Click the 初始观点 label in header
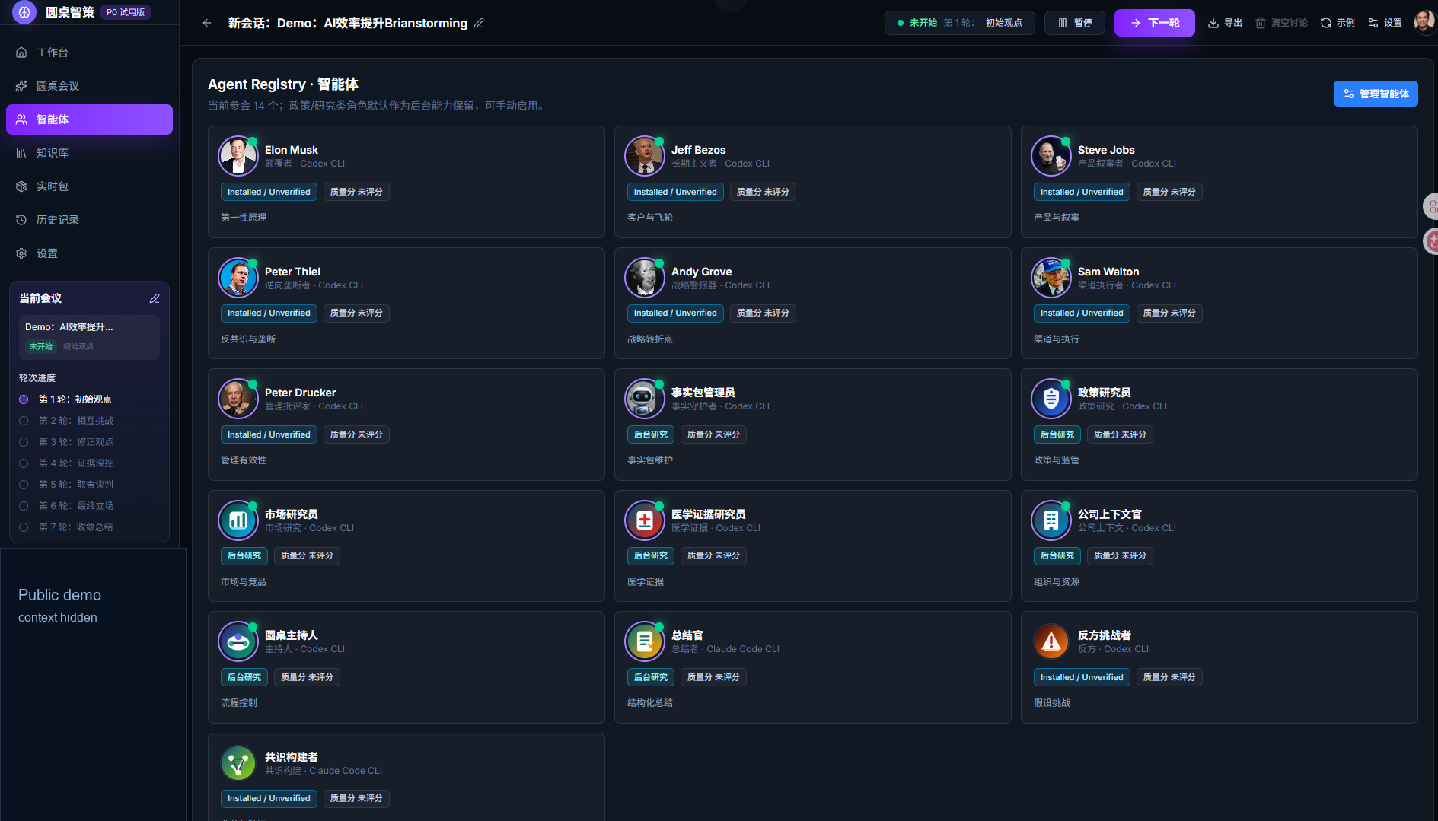Screen dimensions: 1438x821 click(x=1003, y=23)
